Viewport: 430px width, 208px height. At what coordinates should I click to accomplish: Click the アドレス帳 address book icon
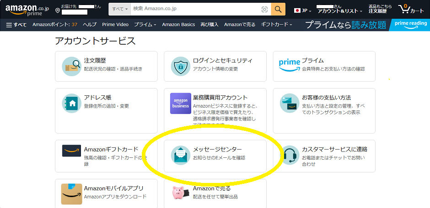(71, 104)
